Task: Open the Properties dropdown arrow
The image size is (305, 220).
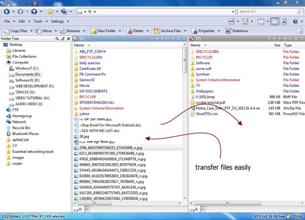Action: pyautogui.click(x=219, y=31)
